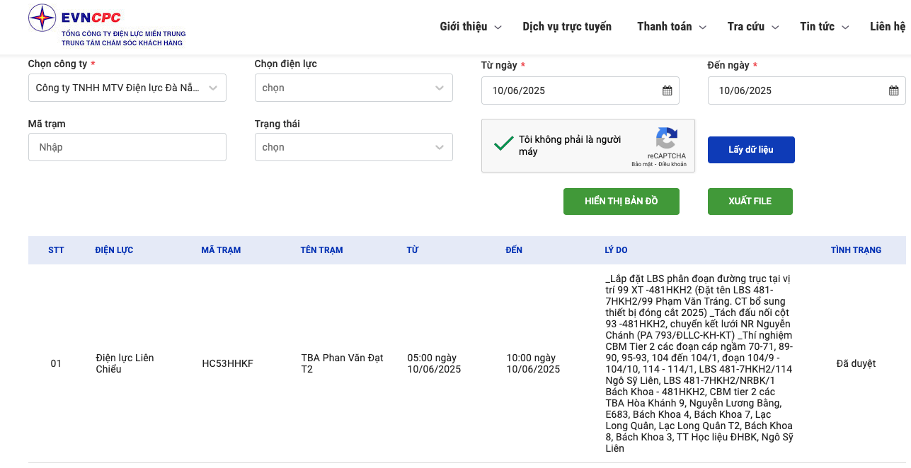Open the Tin tức menu

[x=823, y=27]
